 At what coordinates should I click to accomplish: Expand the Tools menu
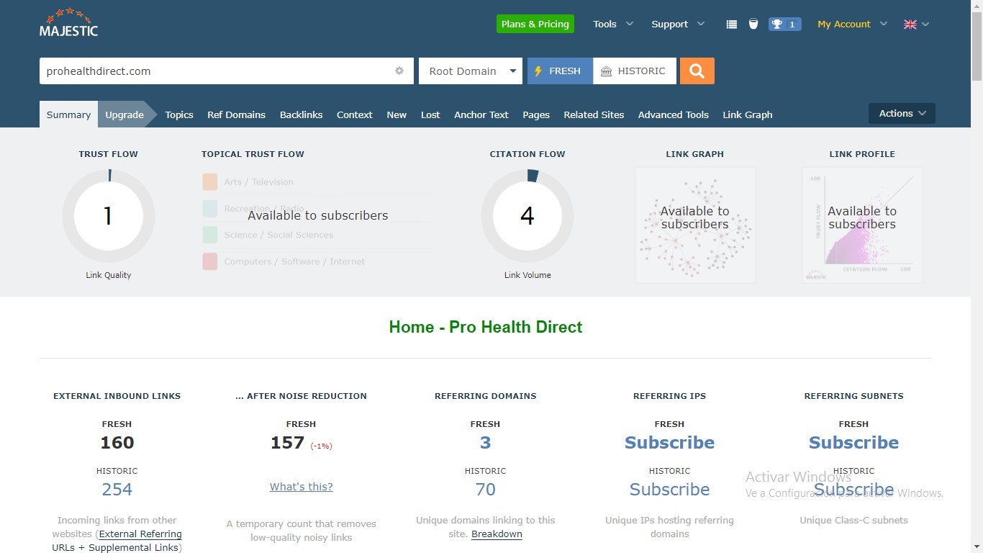coord(613,24)
